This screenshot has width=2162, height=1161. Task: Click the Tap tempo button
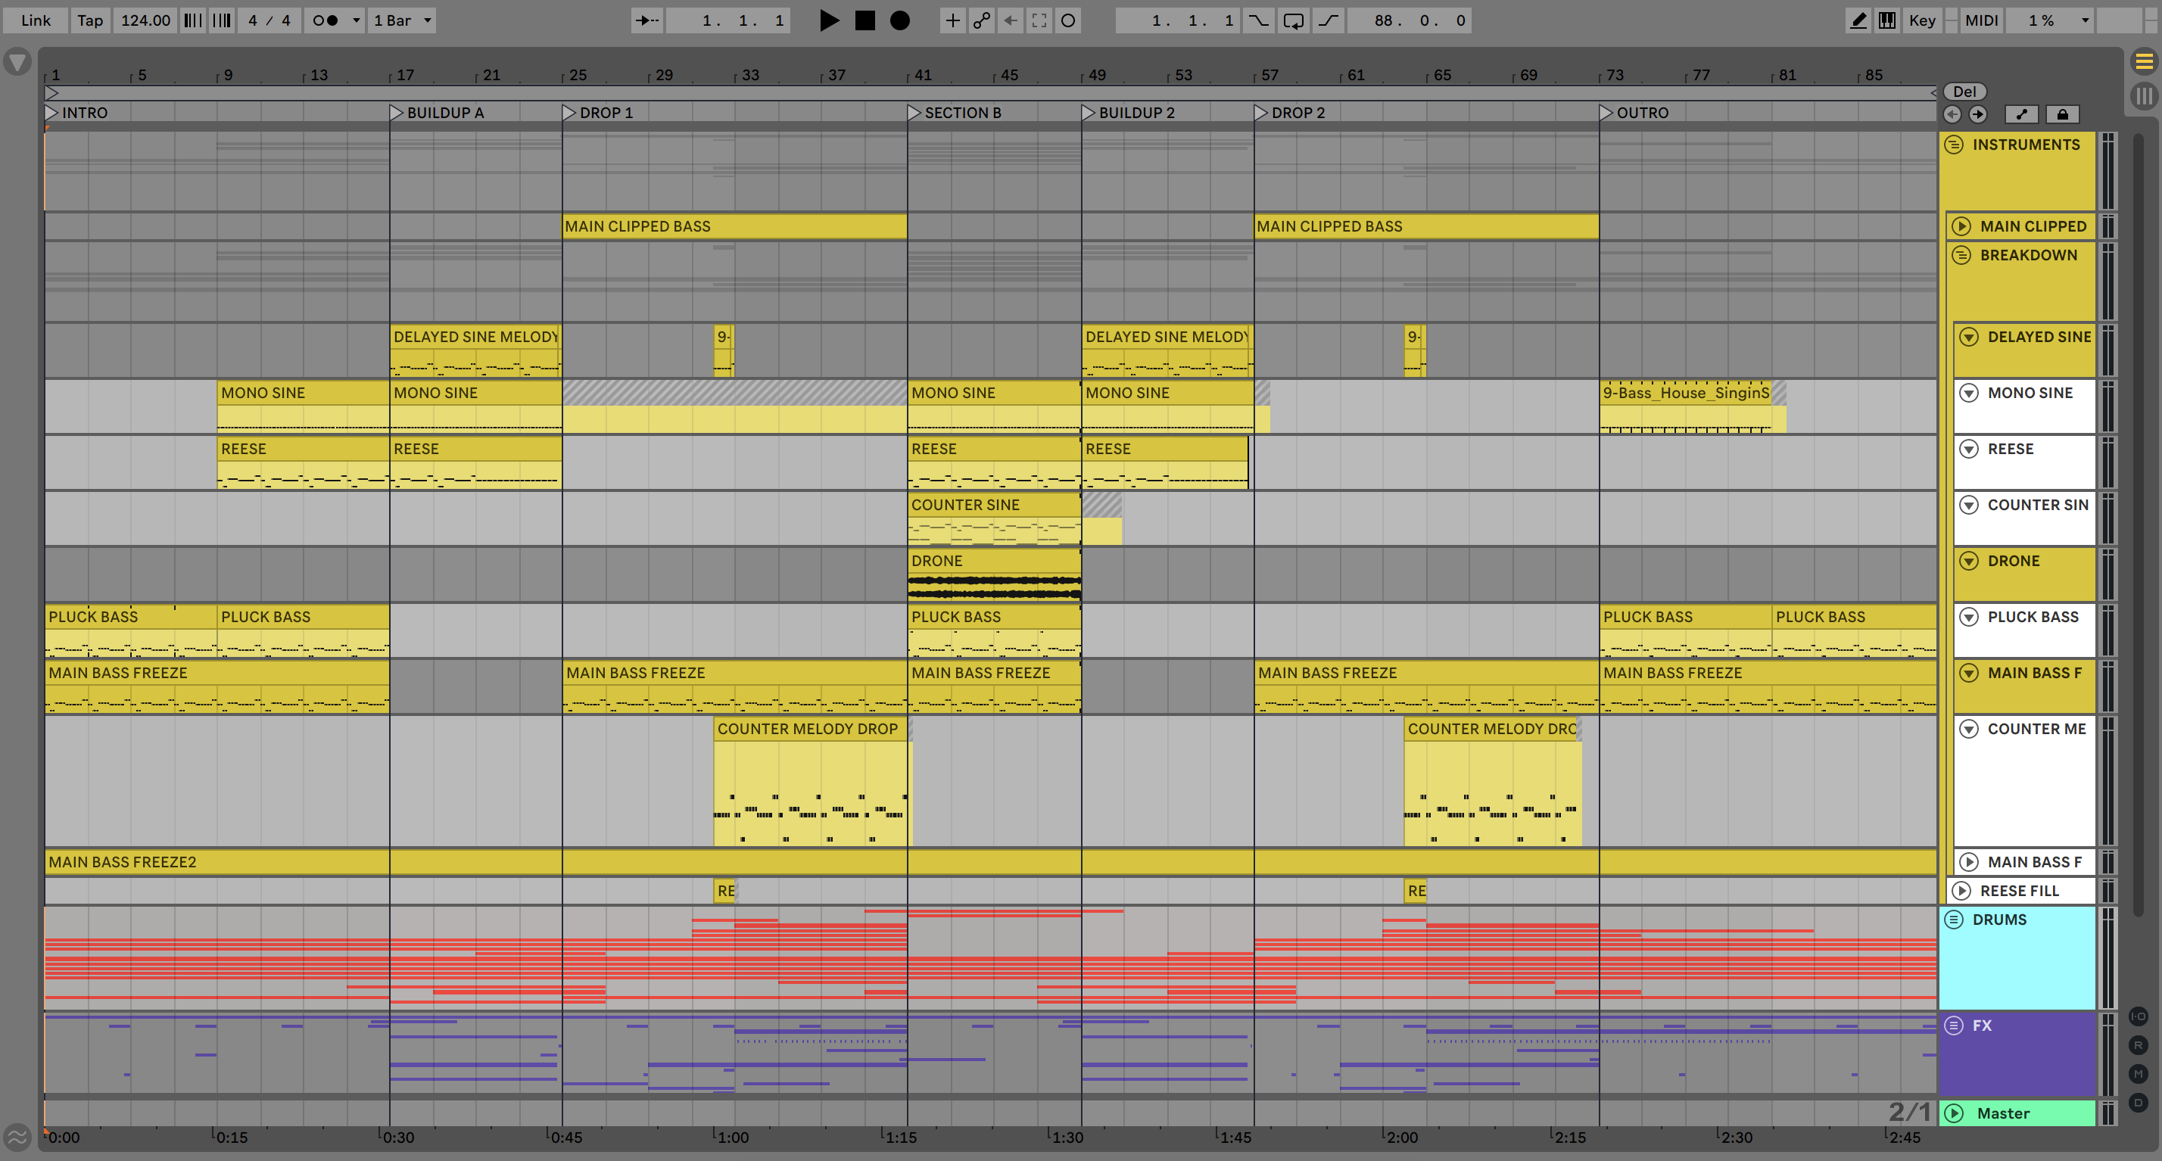click(x=90, y=20)
